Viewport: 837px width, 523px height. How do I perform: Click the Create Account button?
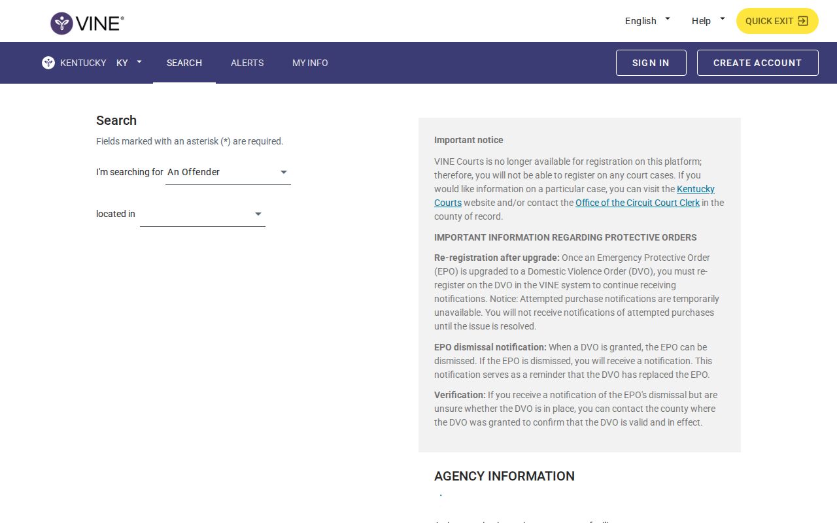coord(757,63)
